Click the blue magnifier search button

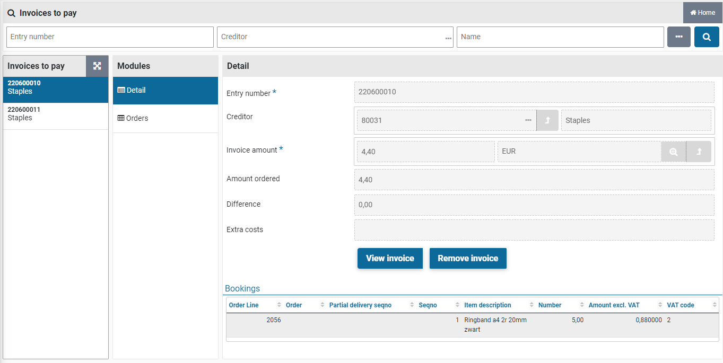[x=707, y=37]
